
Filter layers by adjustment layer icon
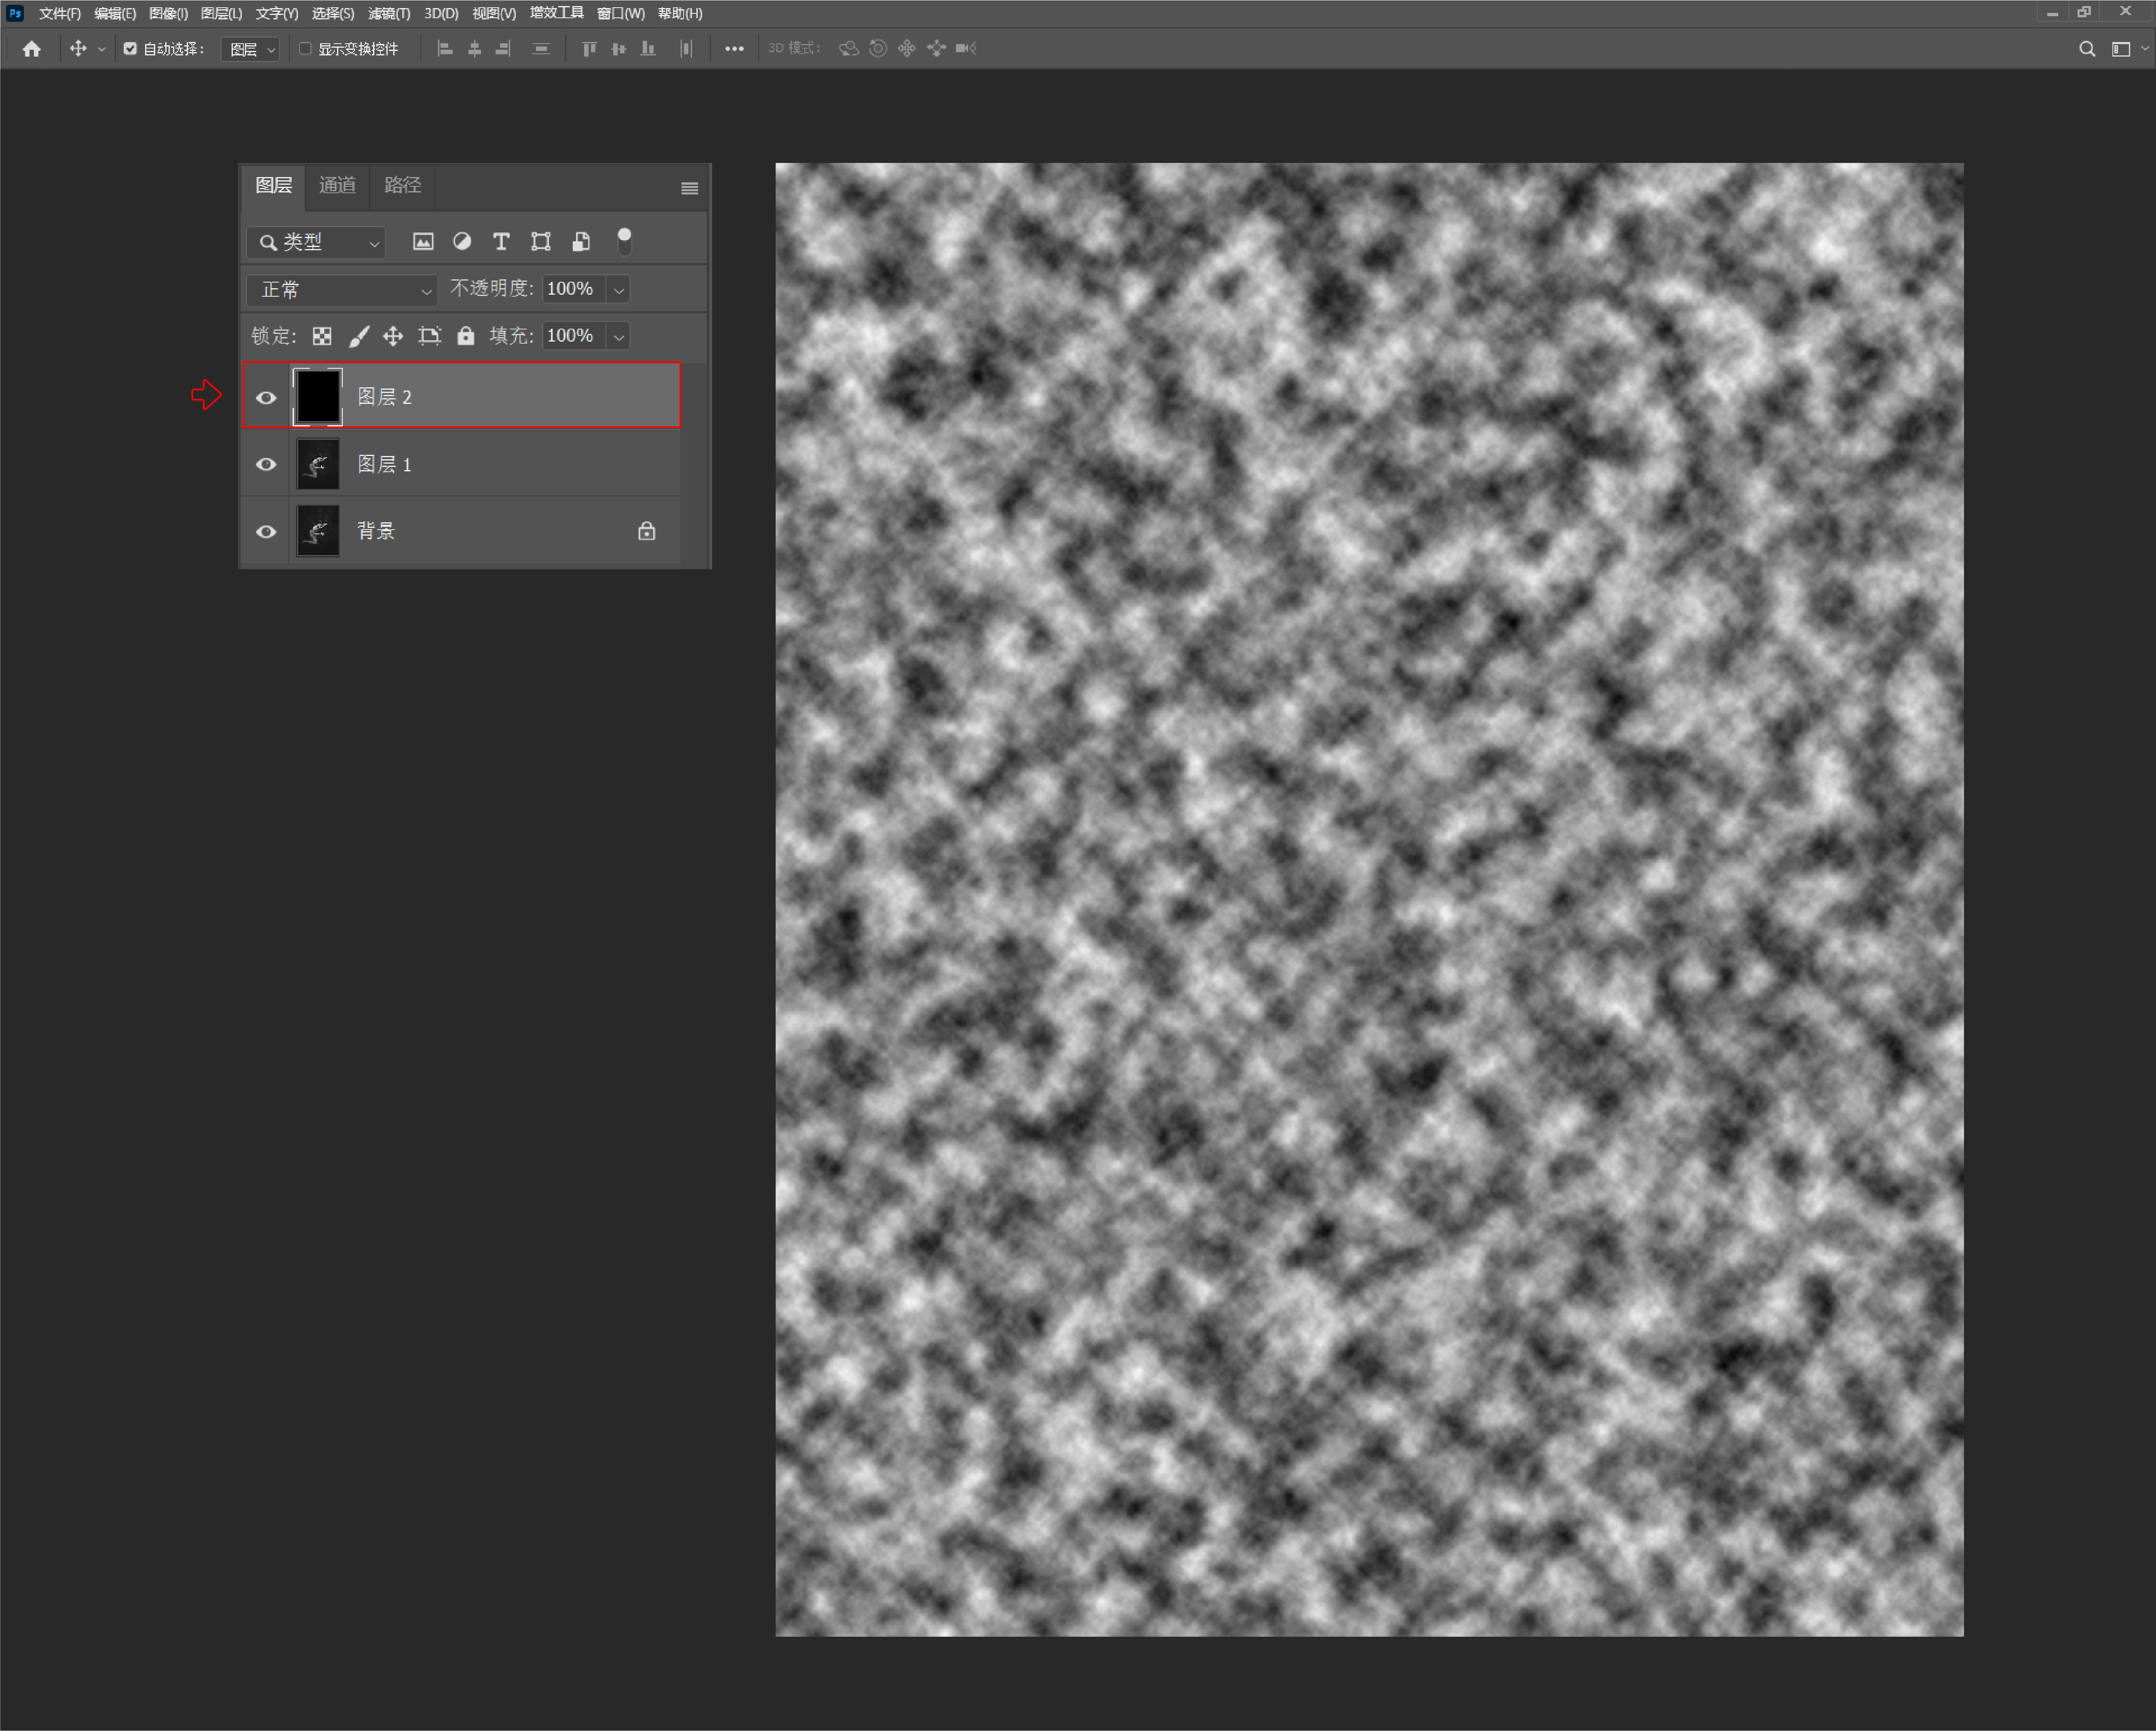[462, 241]
